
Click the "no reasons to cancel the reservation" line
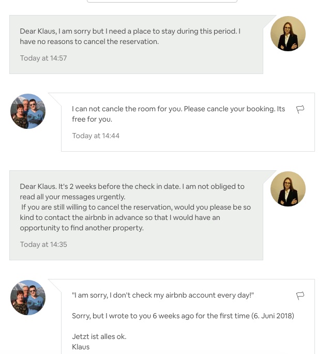pyautogui.click(x=89, y=41)
